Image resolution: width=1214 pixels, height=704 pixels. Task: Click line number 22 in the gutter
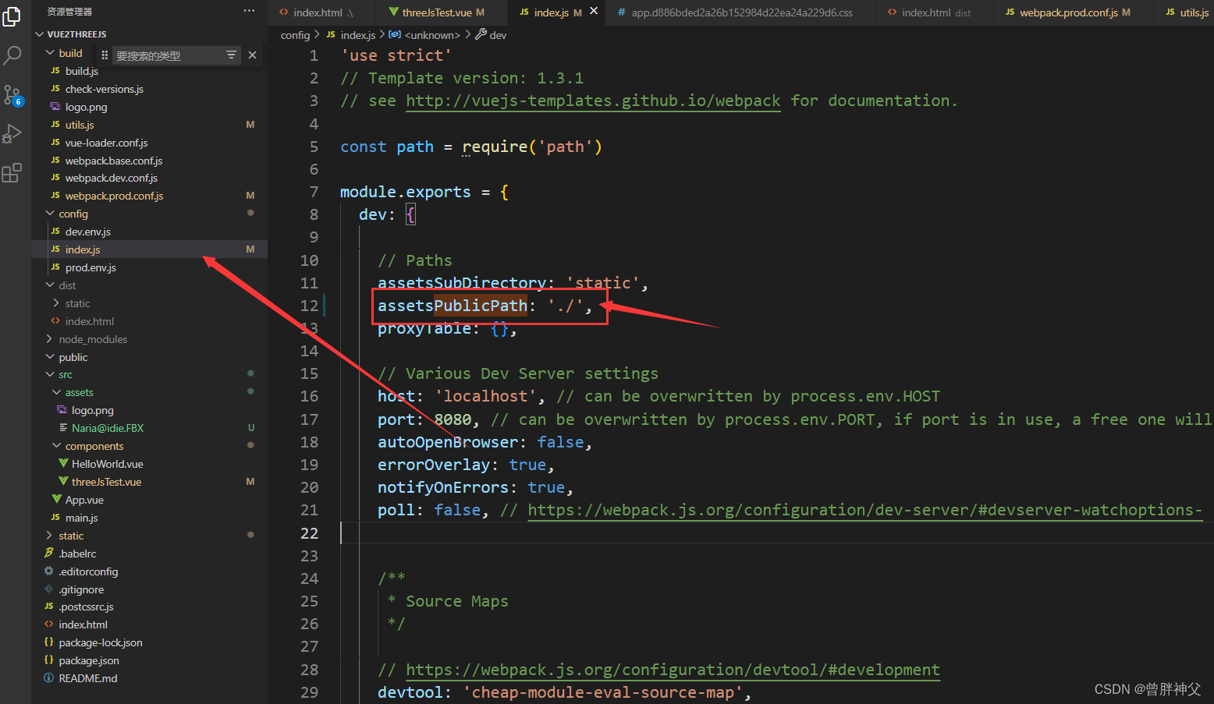pos(309,533)
